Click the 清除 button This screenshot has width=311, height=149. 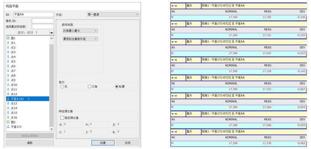pyautogui.click(x=30, y=143)
